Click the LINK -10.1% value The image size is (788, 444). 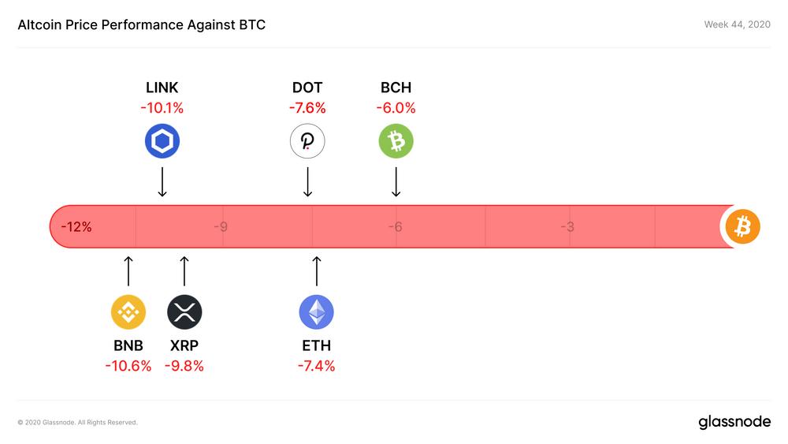[x=162, y=108]
